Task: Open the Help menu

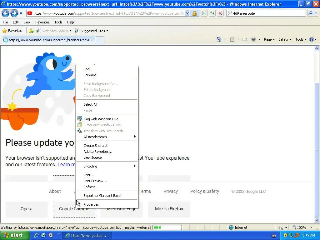Action: point(70,22)
